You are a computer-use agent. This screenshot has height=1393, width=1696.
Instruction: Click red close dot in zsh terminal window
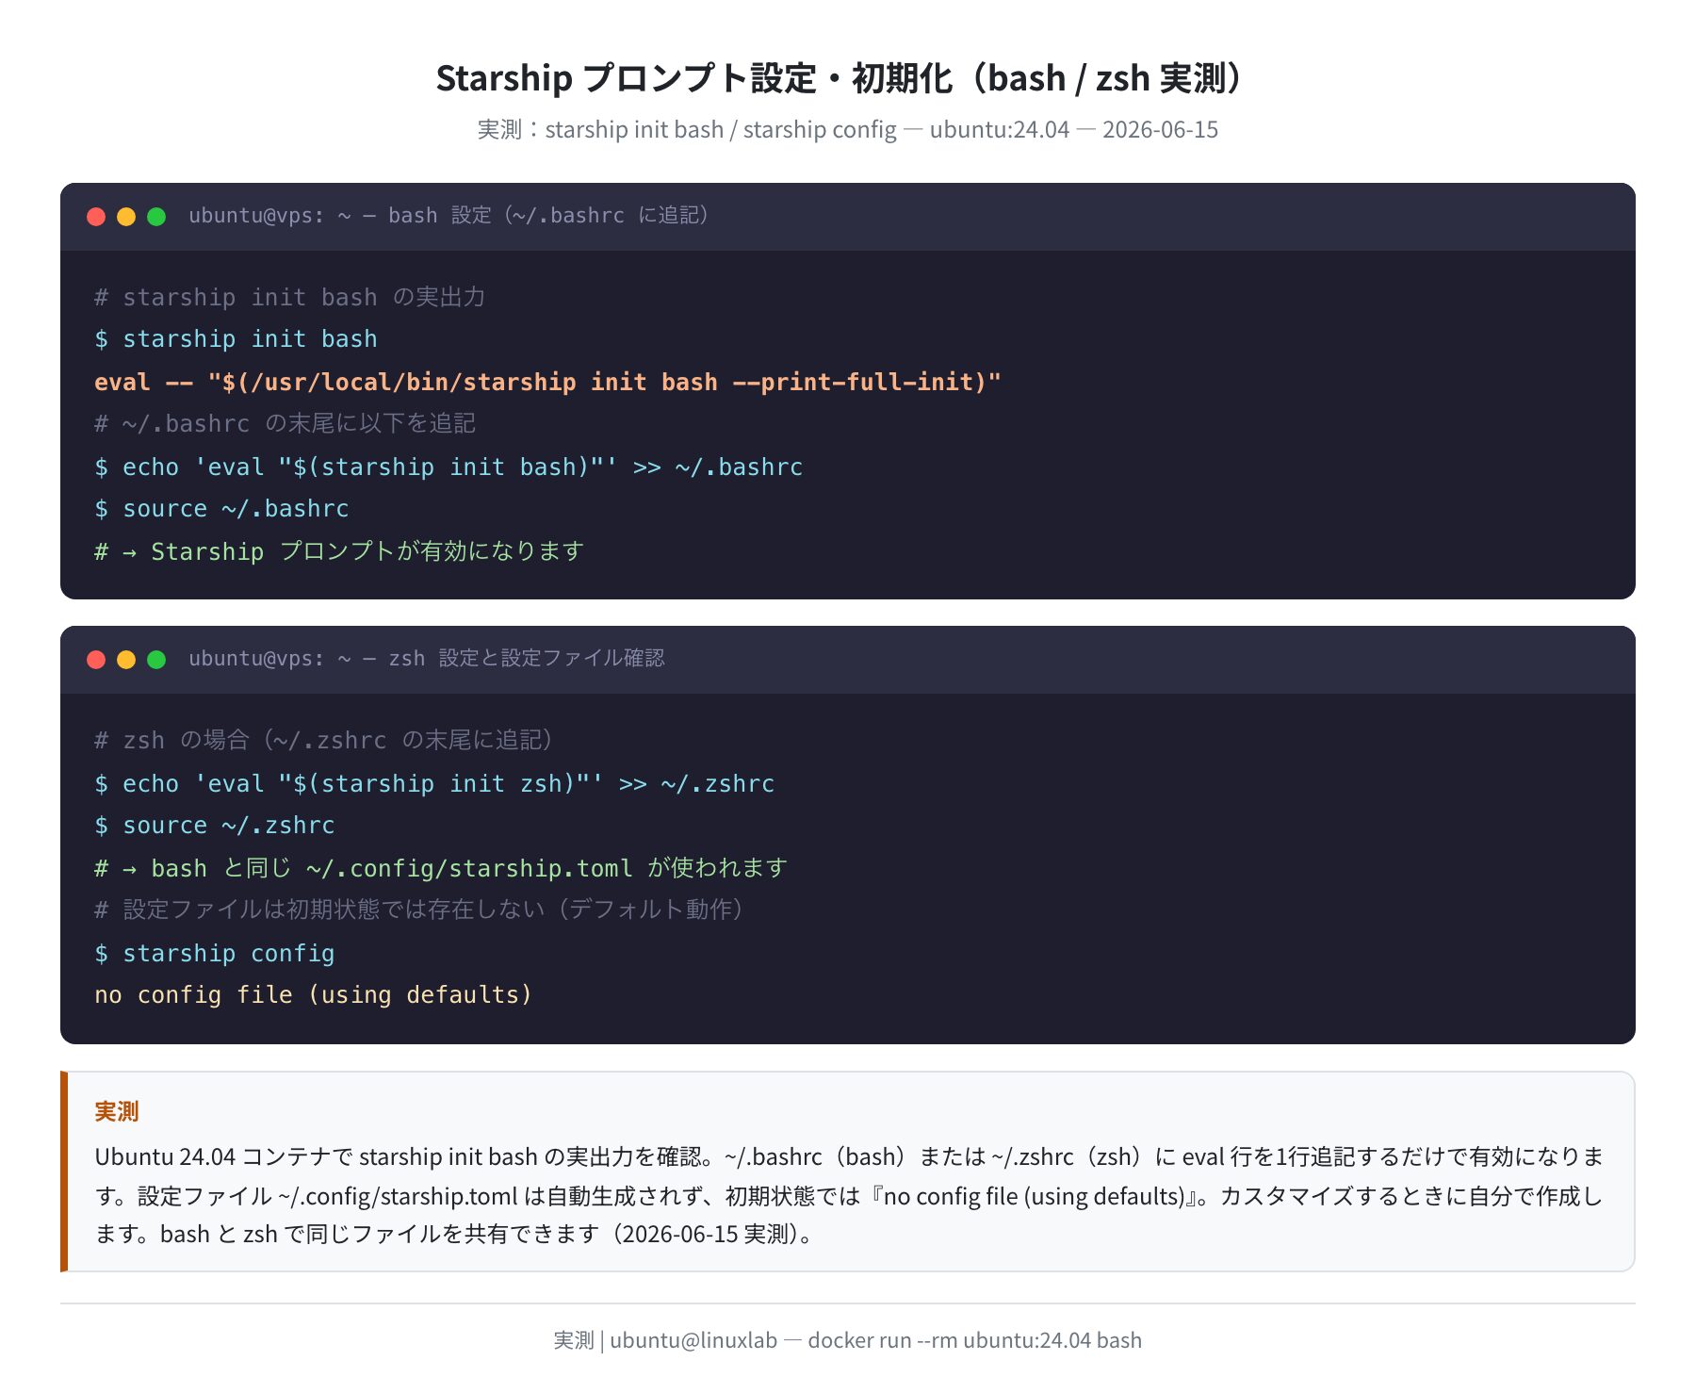(96, 660)
